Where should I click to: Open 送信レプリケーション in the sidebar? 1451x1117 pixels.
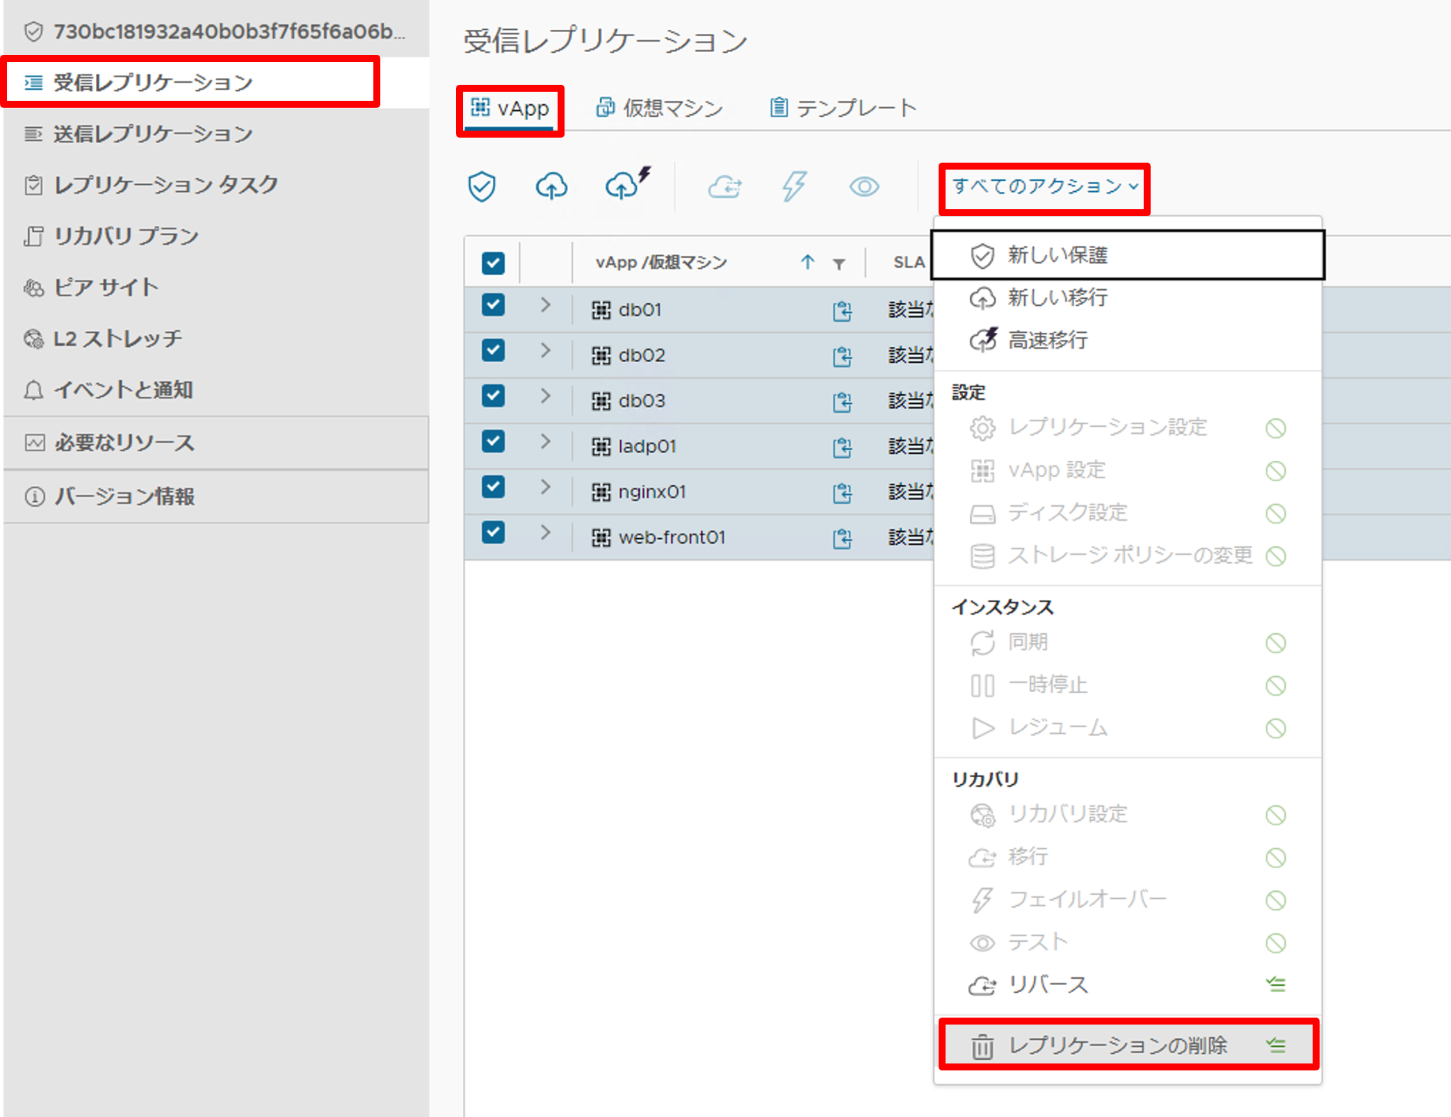tap(152, 133)
